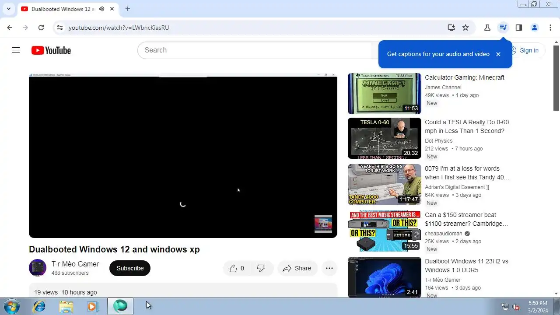Open muted volume icon in system tray
Screen dimensions: 560x315
[x=516, y=307]
